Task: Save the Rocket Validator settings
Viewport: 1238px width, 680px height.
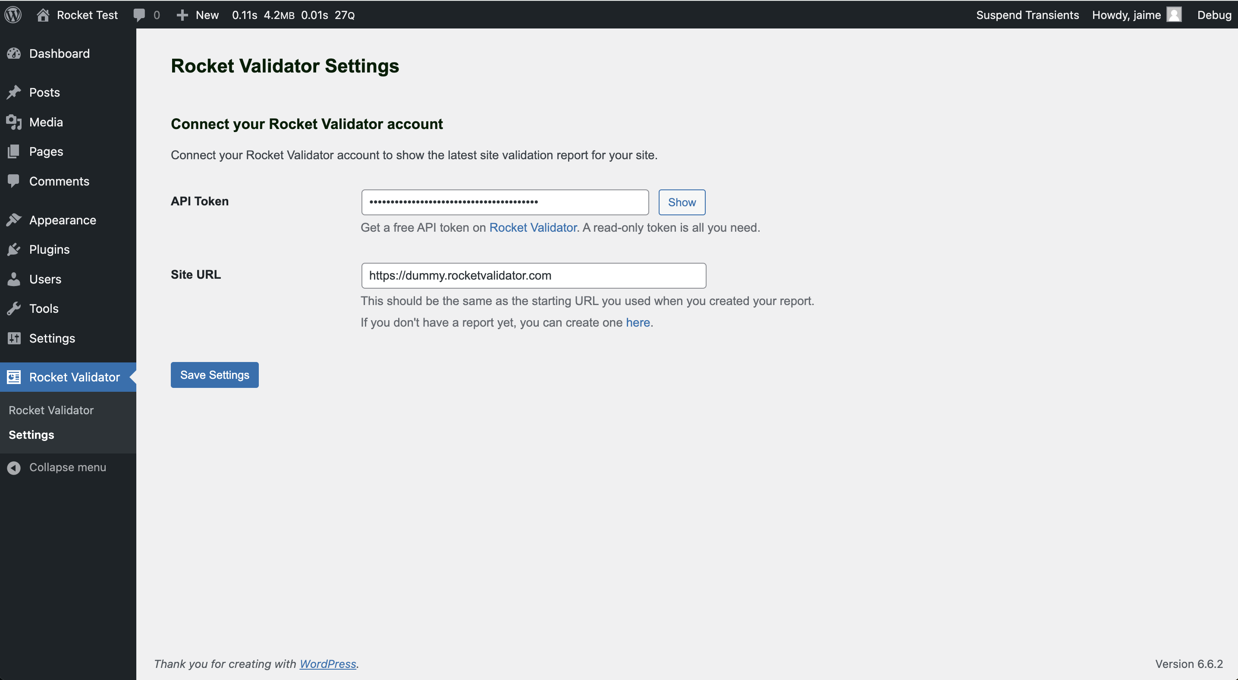Action: (x=214, y=375)
